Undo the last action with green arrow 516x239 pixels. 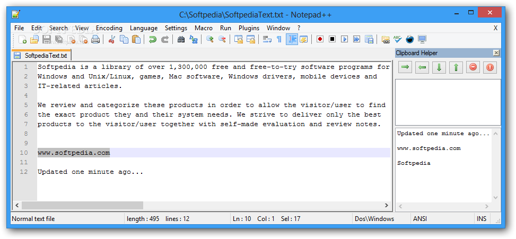click(152, 39)
